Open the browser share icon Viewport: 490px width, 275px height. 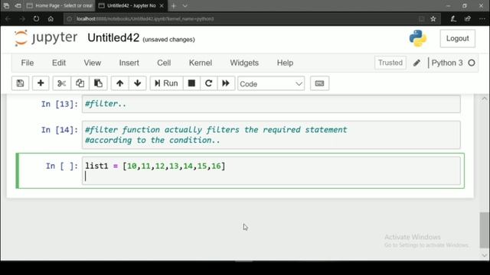click(x=468, y=18)
